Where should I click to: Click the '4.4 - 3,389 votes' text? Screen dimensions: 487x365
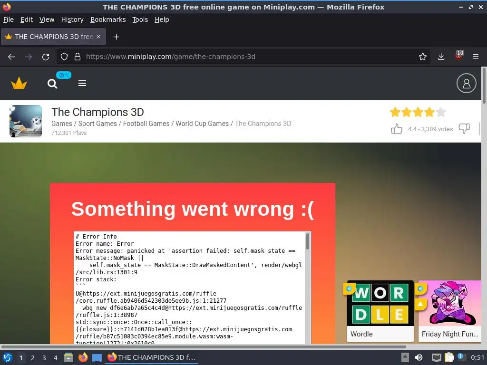[x=430, y=129]
